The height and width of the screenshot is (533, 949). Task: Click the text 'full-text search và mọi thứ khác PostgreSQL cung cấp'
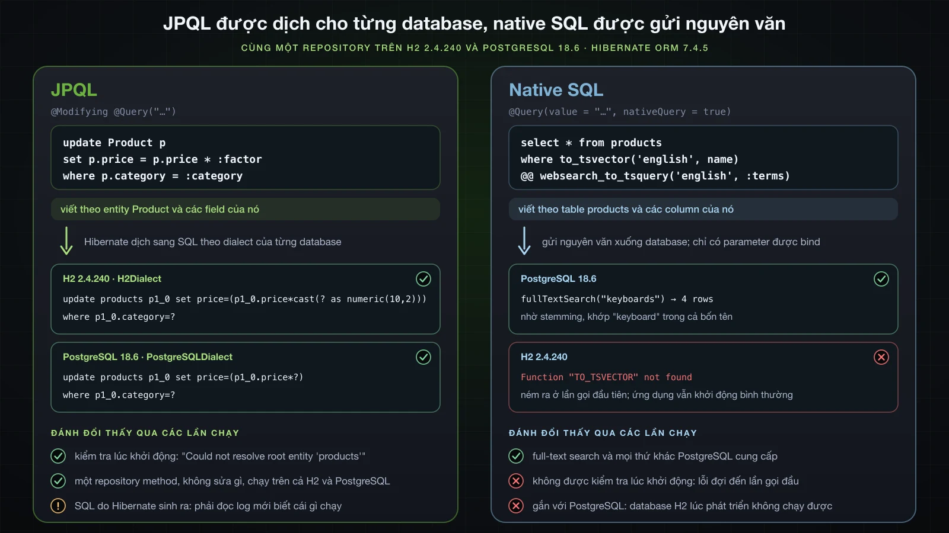tap(655, 456)
